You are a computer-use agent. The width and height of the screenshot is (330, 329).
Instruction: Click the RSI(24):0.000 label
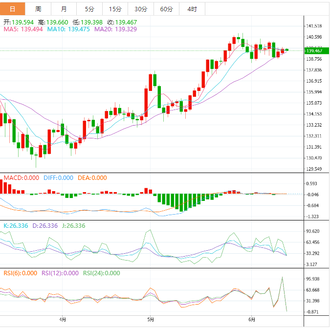click(x=101, y=273)
